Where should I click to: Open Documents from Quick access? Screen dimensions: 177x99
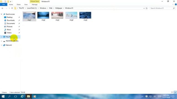[11, 23]
